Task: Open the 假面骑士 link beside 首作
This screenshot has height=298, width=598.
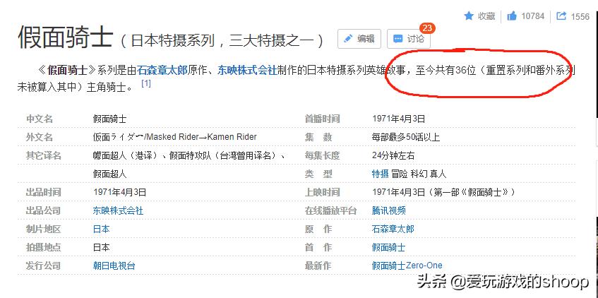Action: coord(388,247)
